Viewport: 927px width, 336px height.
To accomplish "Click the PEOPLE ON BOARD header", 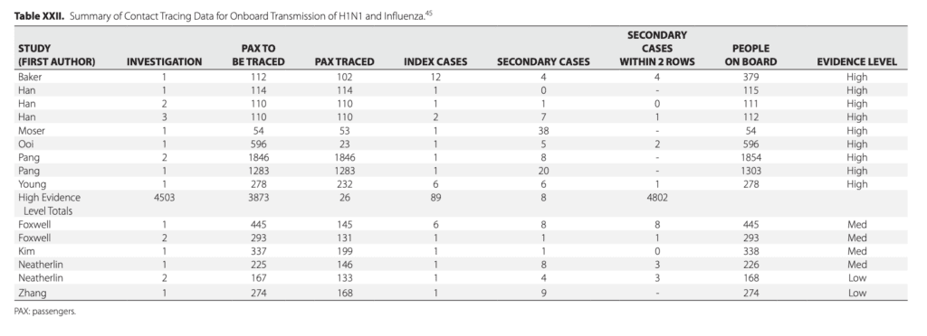I will 750,55.
